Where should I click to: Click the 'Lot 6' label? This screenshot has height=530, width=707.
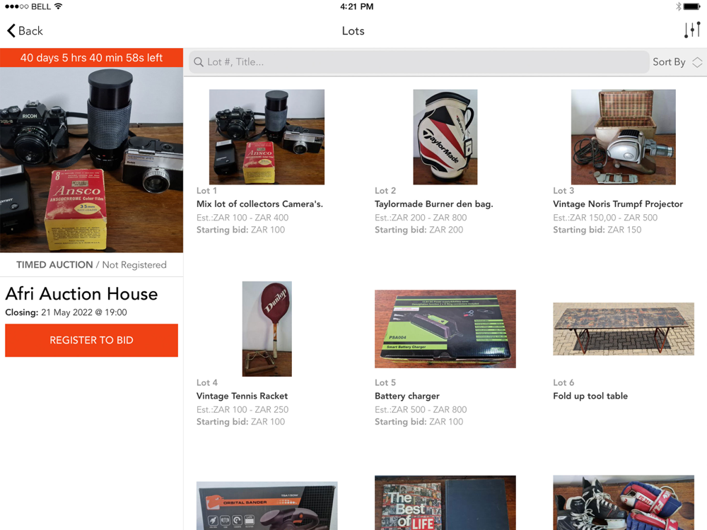(563, 382)
